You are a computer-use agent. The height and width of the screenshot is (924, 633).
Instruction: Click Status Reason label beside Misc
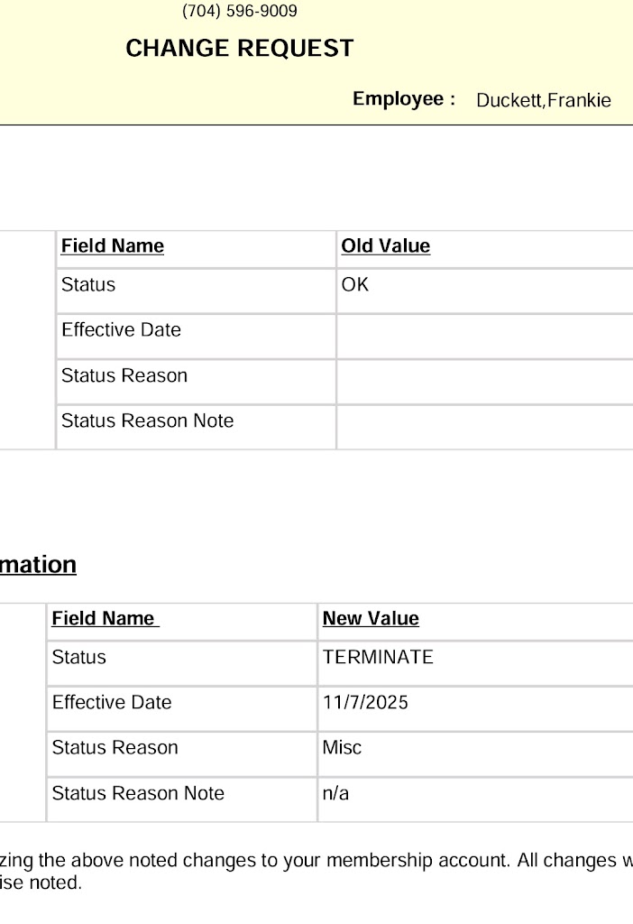115,747
